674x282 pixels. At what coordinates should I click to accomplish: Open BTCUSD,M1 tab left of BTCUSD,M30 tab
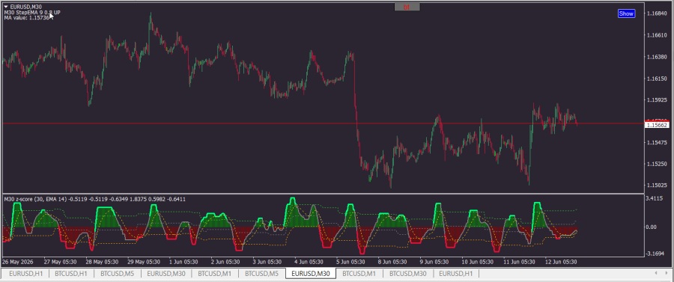click(x=359, y=274)
